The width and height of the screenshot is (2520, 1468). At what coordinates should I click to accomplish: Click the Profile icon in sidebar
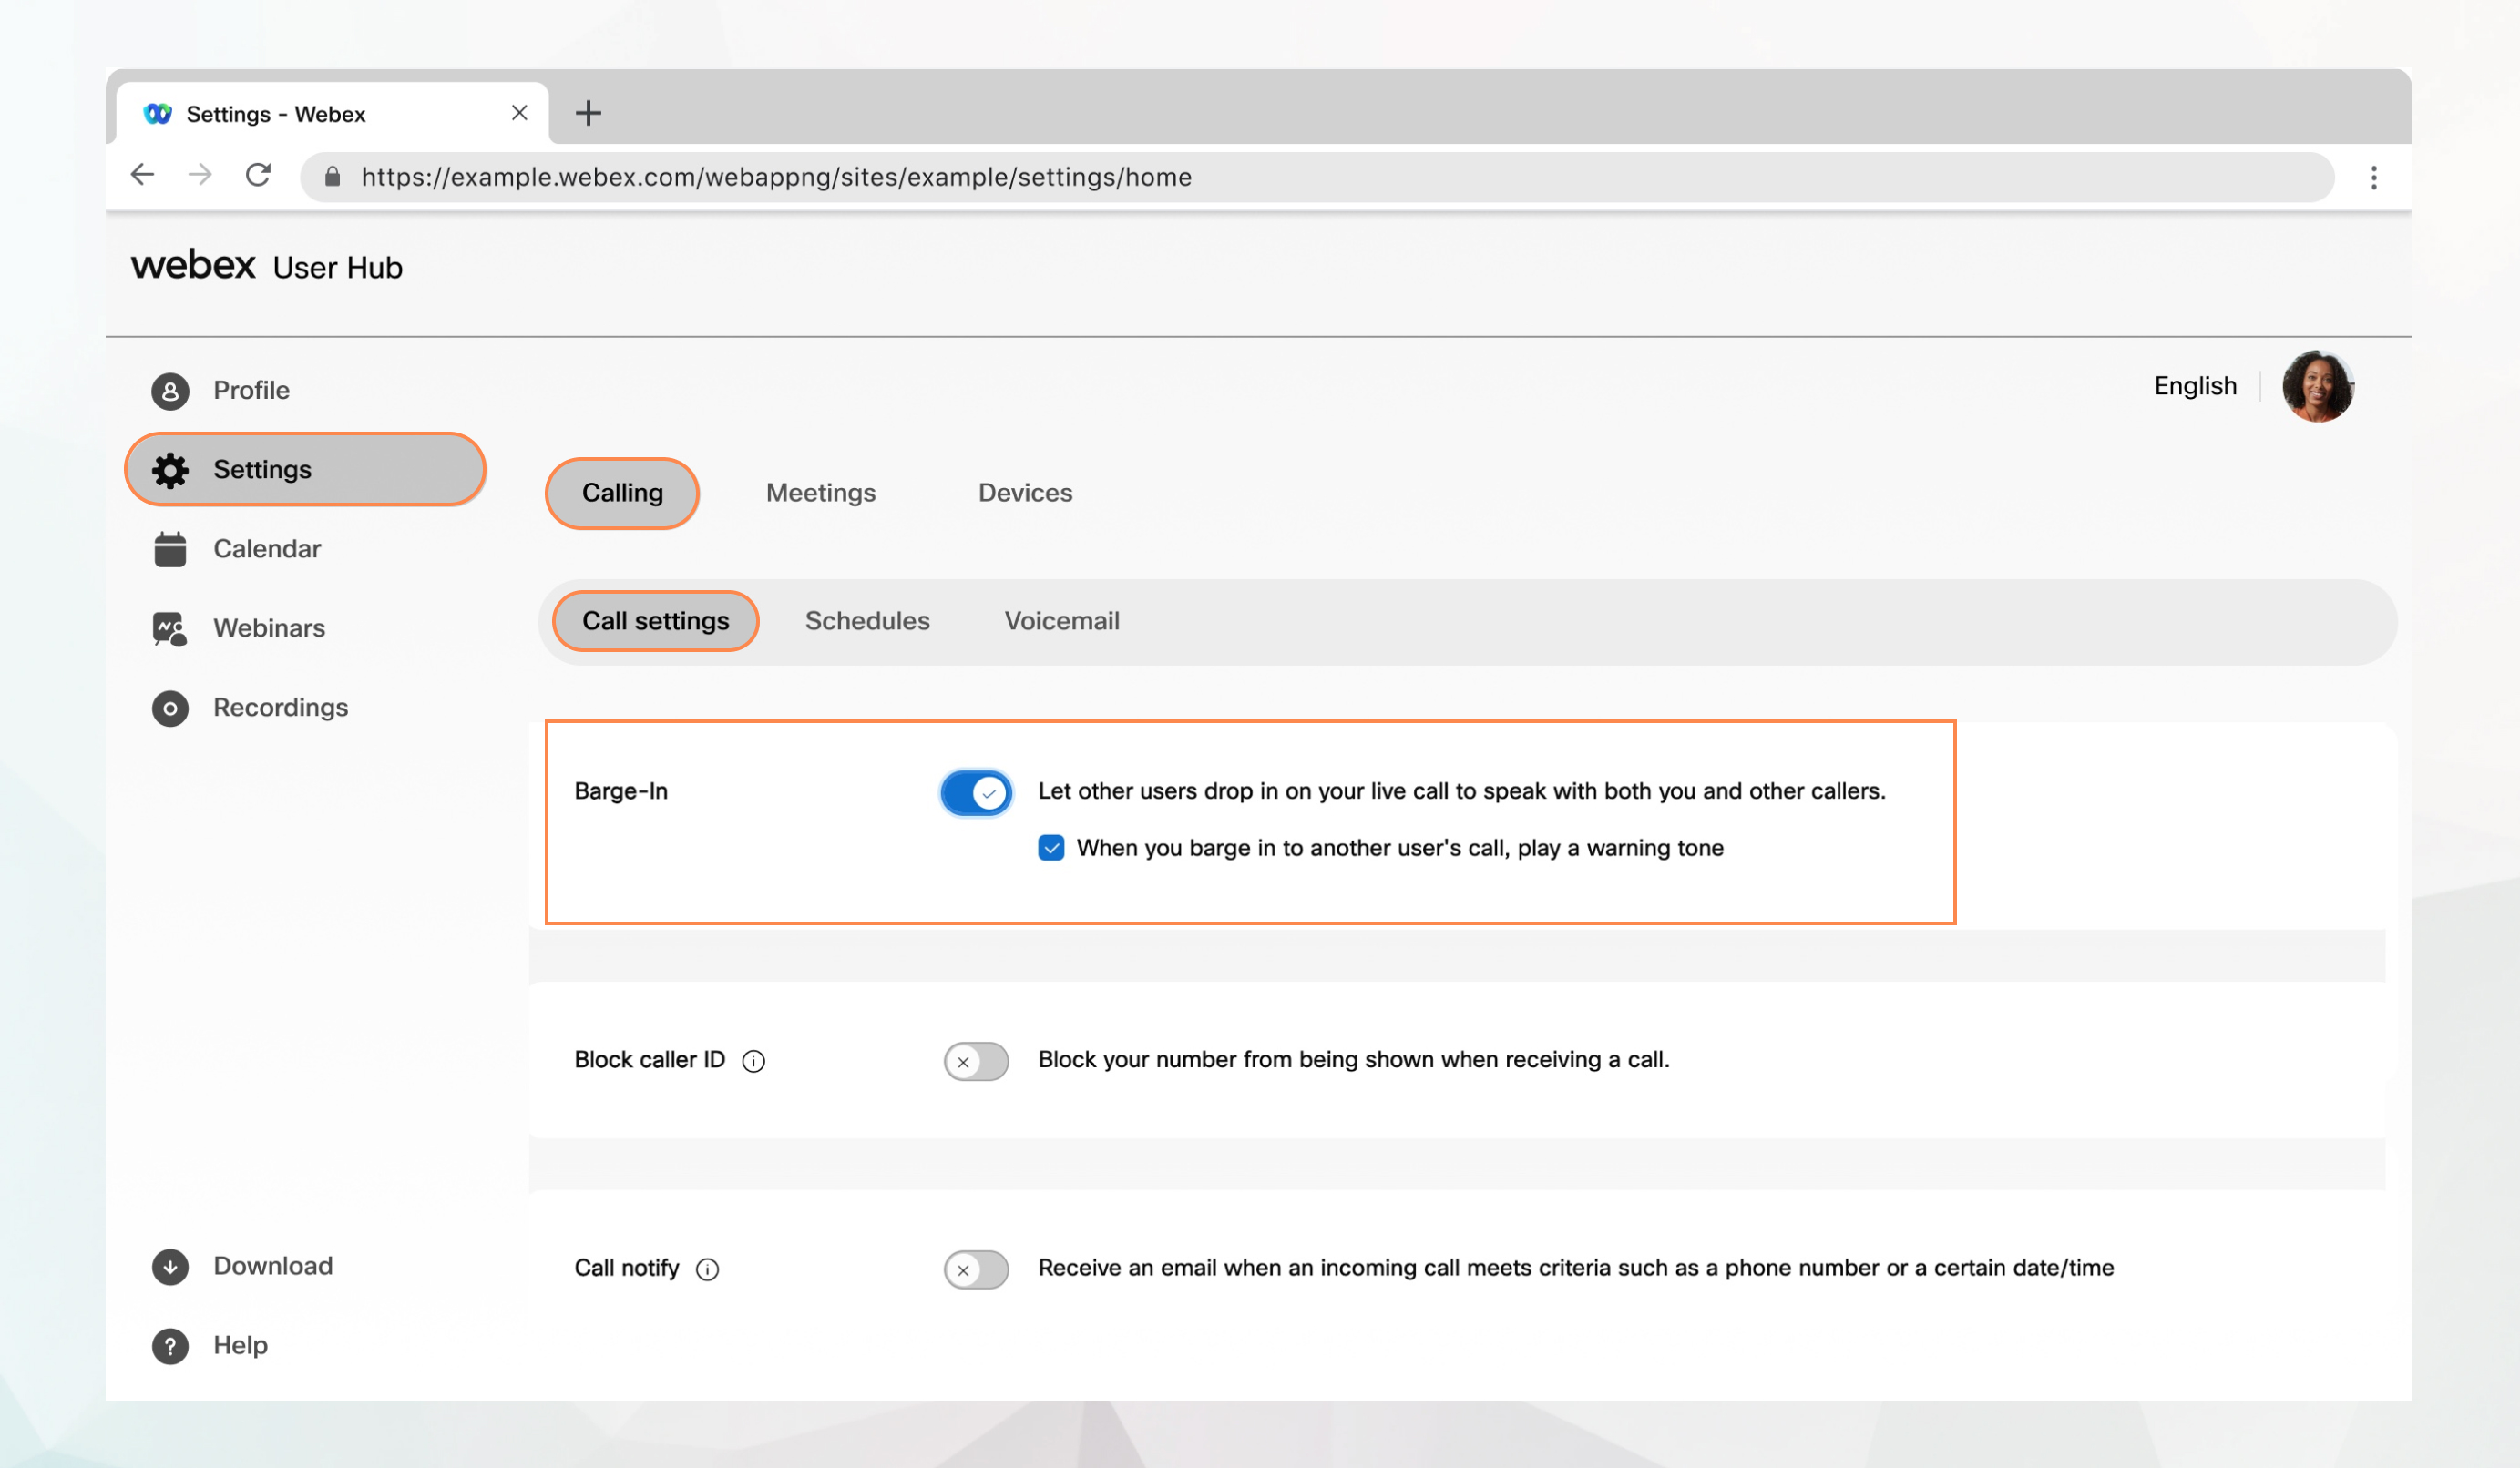(x=169, y=388)
